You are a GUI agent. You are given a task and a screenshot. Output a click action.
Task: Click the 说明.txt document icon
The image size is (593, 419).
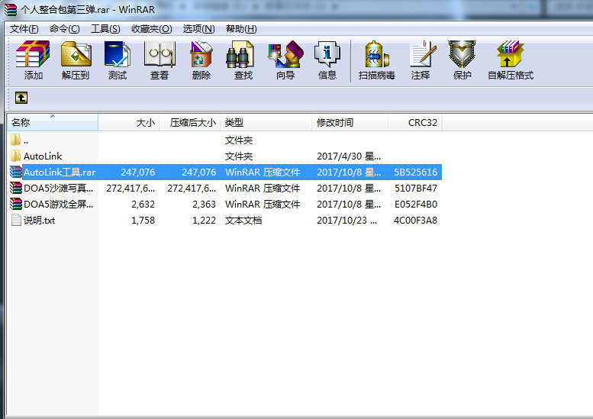pyautogui.click(x=16, y=220)
